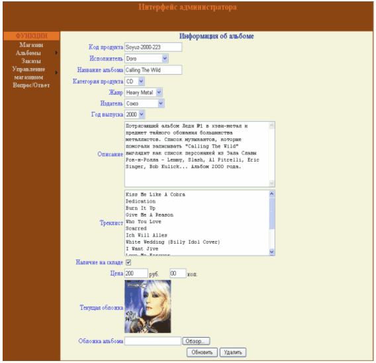Click the Обновить button
Screen dimensions: 376x363
pyautogui.click(x=202, y=352)
